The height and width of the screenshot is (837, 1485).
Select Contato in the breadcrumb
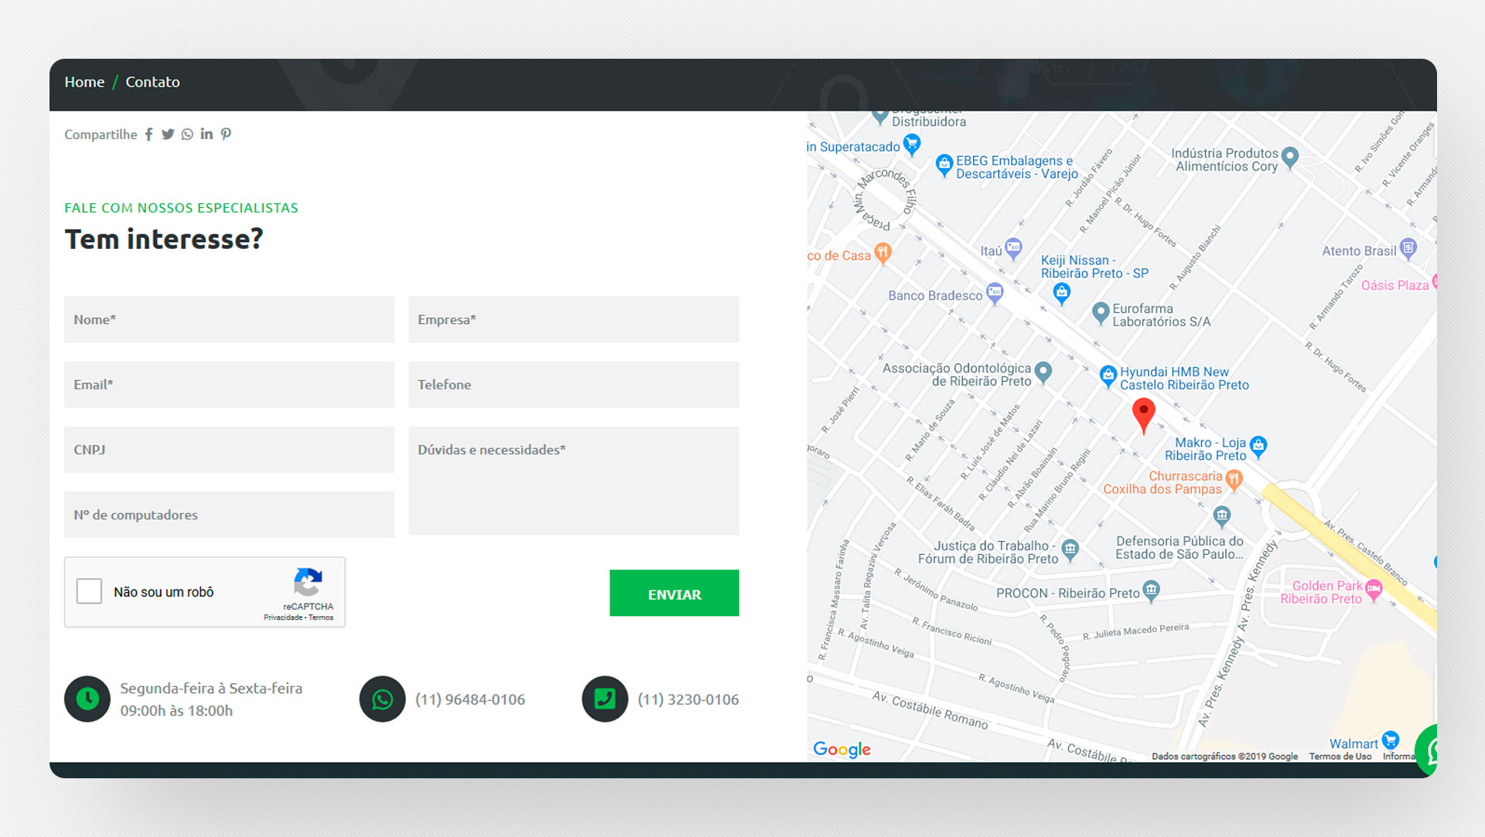(x=152, y=82)
